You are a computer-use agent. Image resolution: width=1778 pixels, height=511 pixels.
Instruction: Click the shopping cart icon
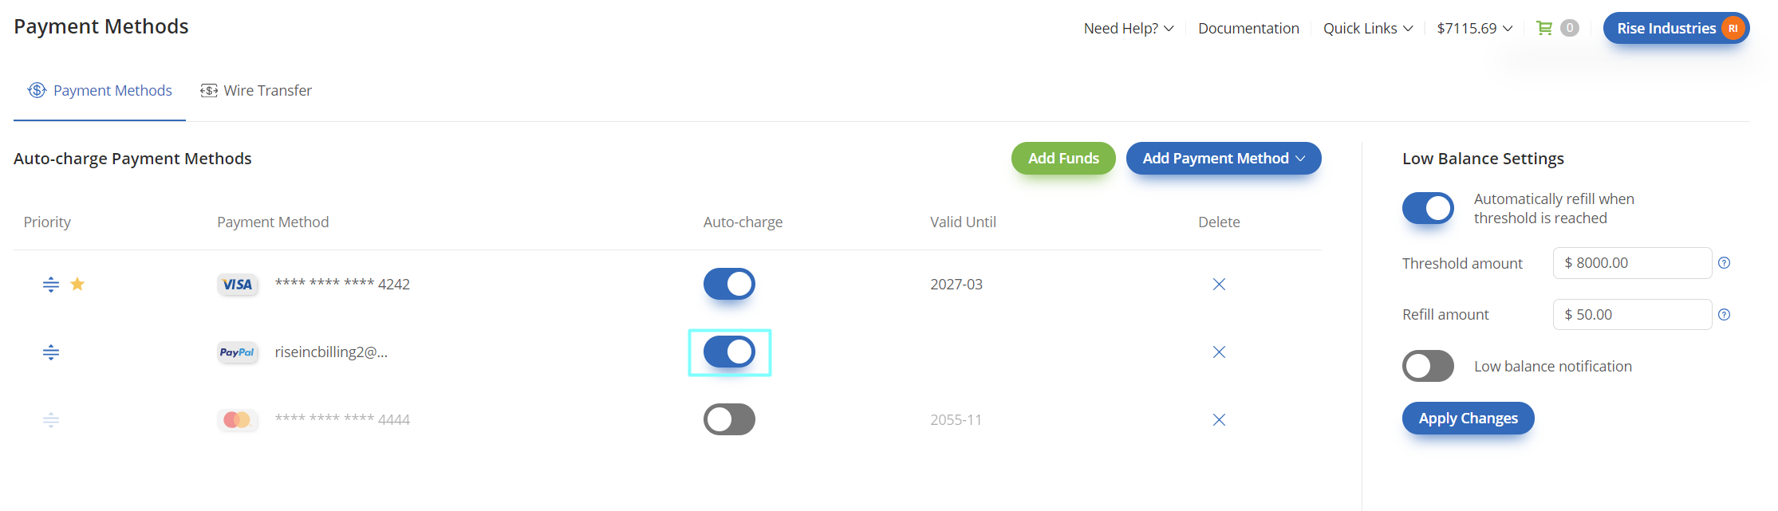coord(1544,28)
